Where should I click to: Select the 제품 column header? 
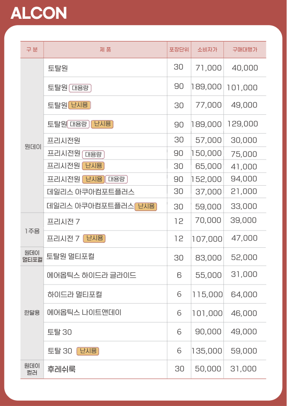pyautogui.click(x=105, y=50)
